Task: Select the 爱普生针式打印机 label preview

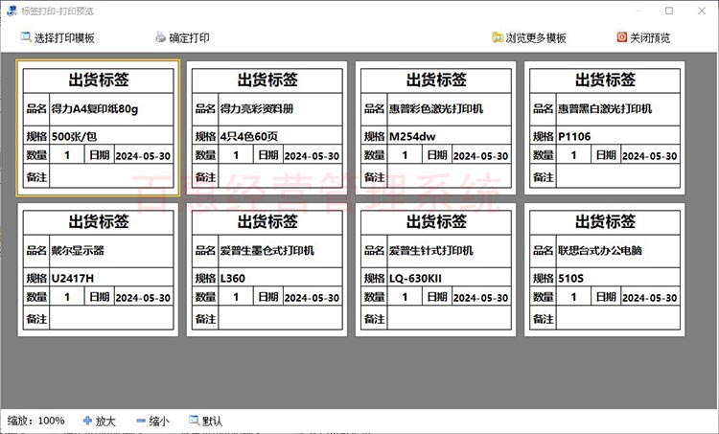Action: [435, 270]
